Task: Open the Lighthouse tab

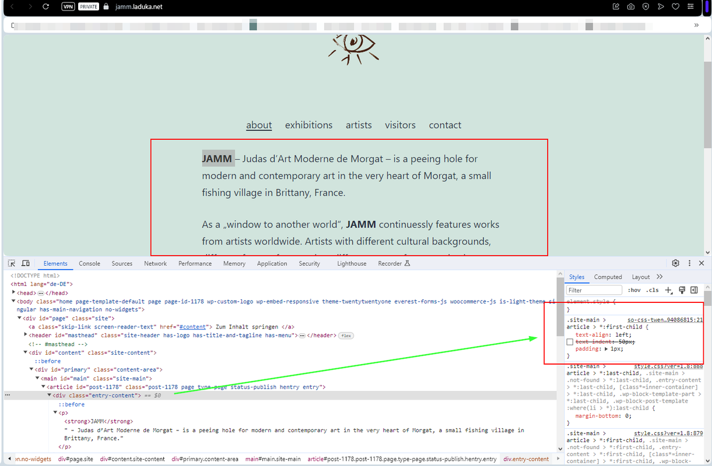Action: pyautogui.click(x=352, y=263)
